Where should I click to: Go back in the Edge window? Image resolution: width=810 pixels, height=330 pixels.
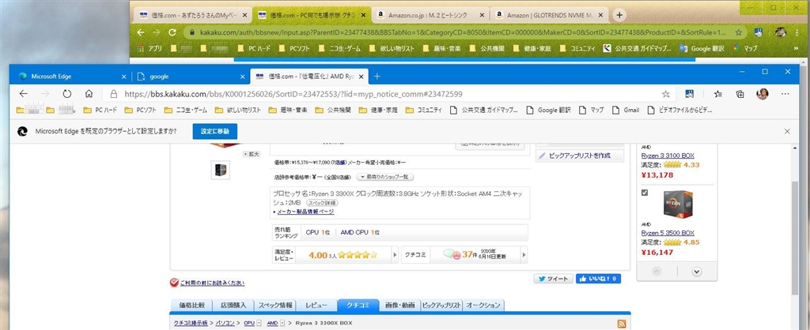(23, 94)
